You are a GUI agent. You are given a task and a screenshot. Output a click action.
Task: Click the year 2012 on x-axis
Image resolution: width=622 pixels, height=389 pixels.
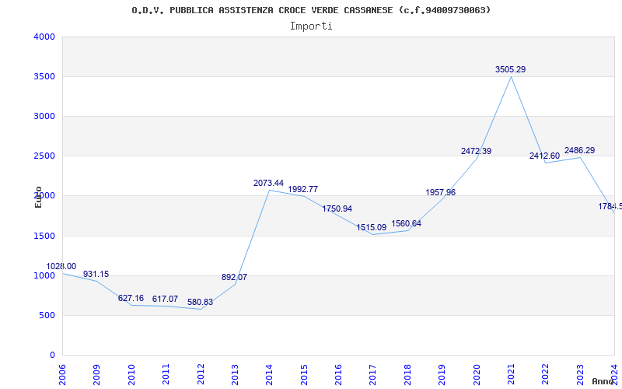pyautogui.click(x=201, y=374)
